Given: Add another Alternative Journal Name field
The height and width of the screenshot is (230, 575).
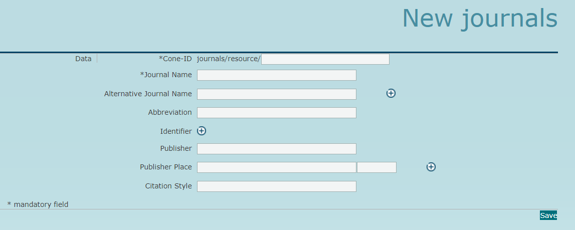Looking at the screenshot, I should click(391, 93).
